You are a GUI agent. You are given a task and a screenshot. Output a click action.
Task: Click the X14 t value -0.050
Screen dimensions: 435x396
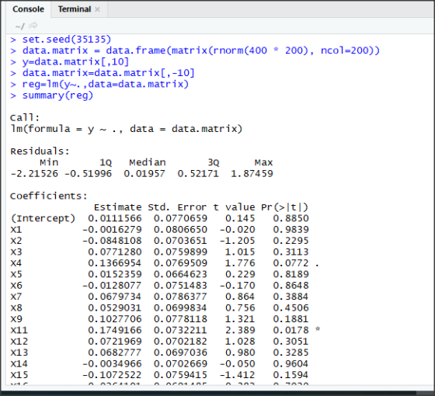[x=237, y=363]
